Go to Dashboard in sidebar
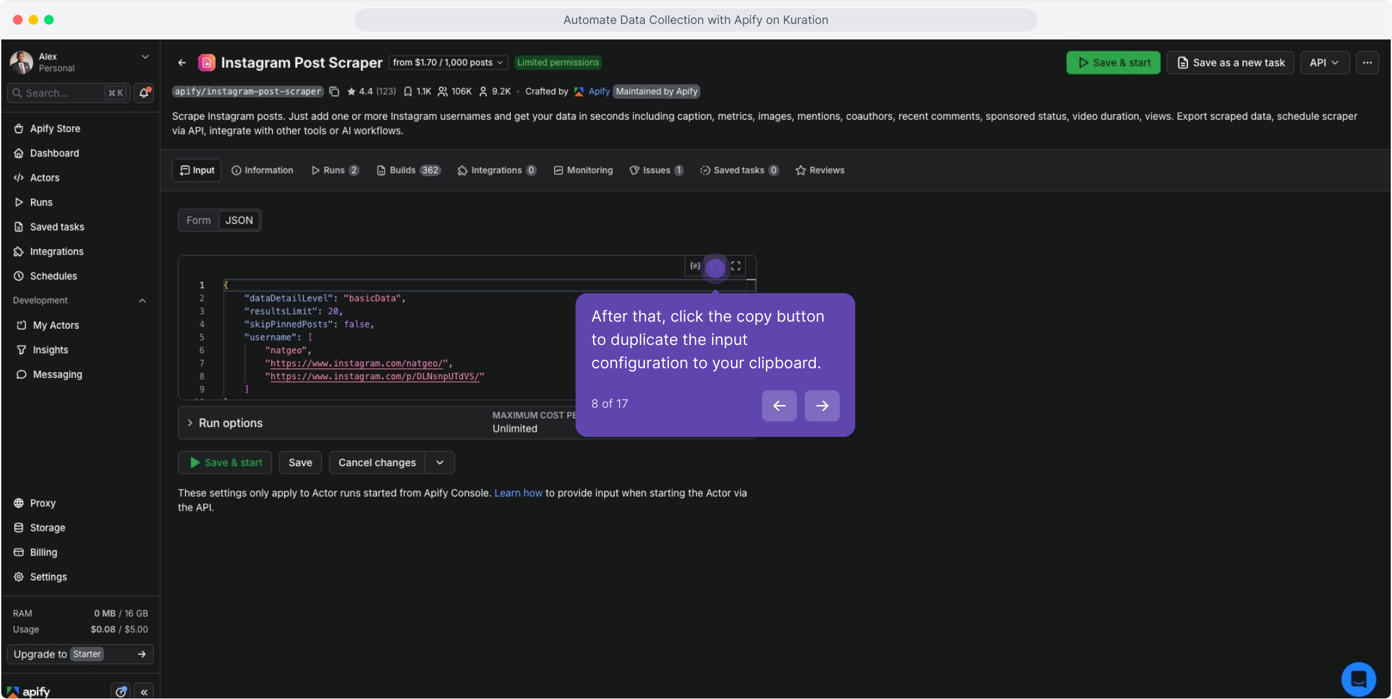The image size is (1392, 699). [80, 153]
